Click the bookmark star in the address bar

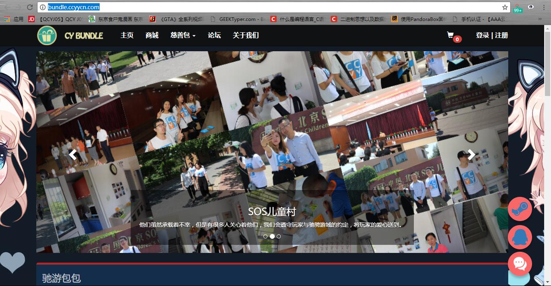coord(505,6)
